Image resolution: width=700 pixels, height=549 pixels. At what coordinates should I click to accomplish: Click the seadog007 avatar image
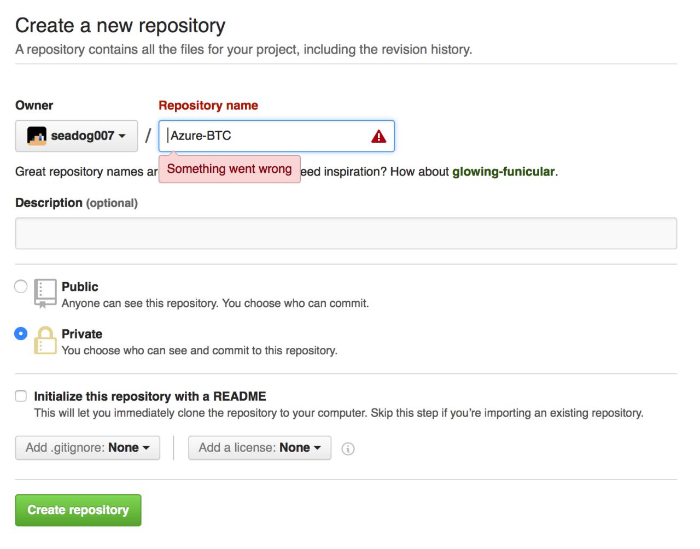pos(37,136)
